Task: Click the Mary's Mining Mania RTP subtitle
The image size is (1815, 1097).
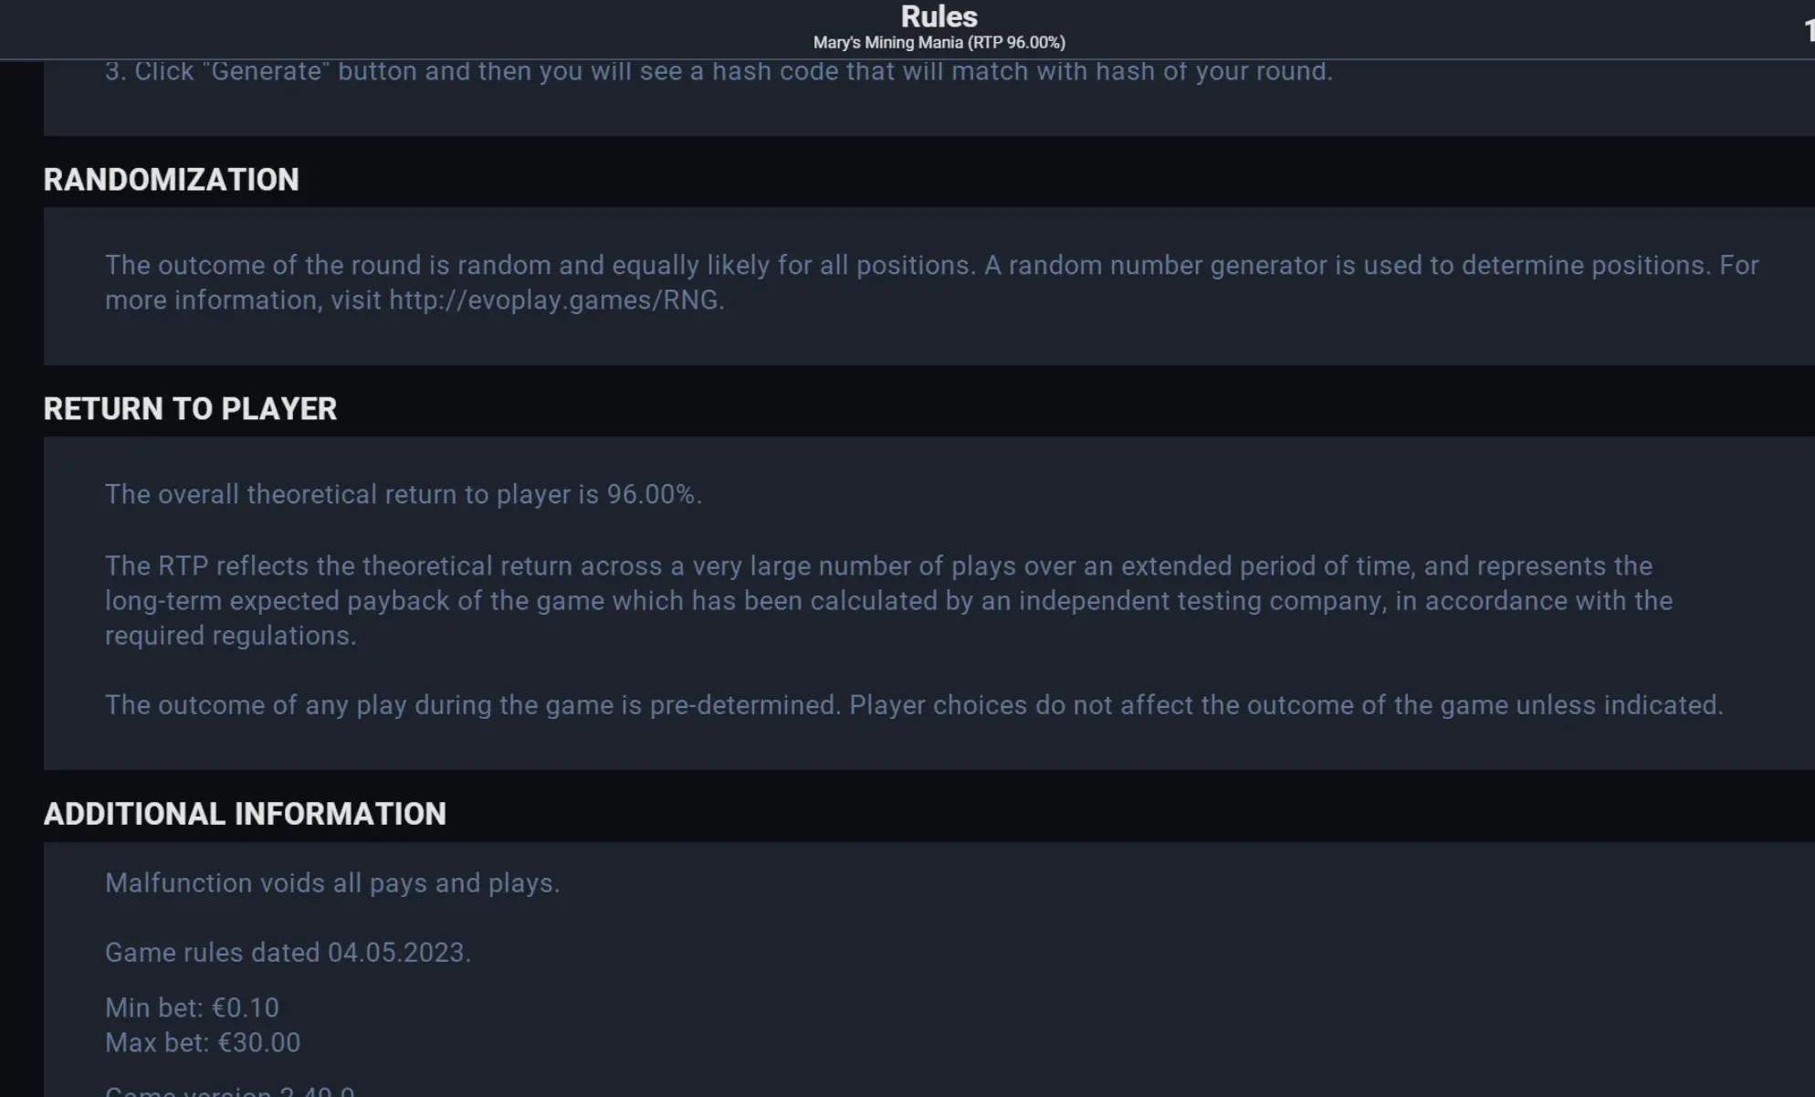Action: click(x=939, y=43)
